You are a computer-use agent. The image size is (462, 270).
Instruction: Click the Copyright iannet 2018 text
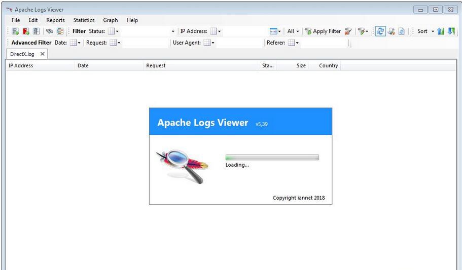[299, 198]
